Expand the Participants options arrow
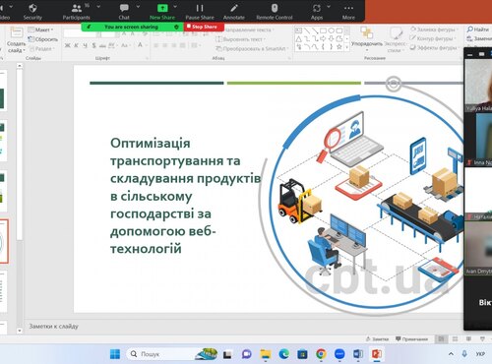Screen dimensions: 492x364 pos(98,7)
